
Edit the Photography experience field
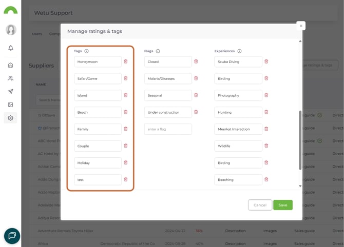[x=238, y=95]
